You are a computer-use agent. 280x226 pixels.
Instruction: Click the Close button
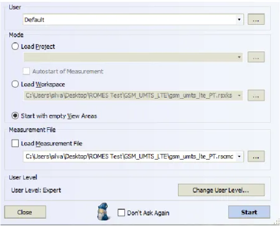tap(25, 212)
